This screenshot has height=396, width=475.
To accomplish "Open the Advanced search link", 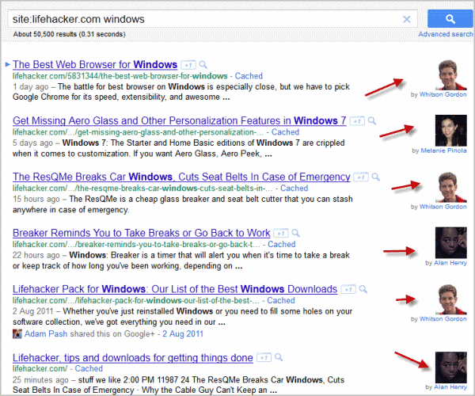I will click(445, 34).
